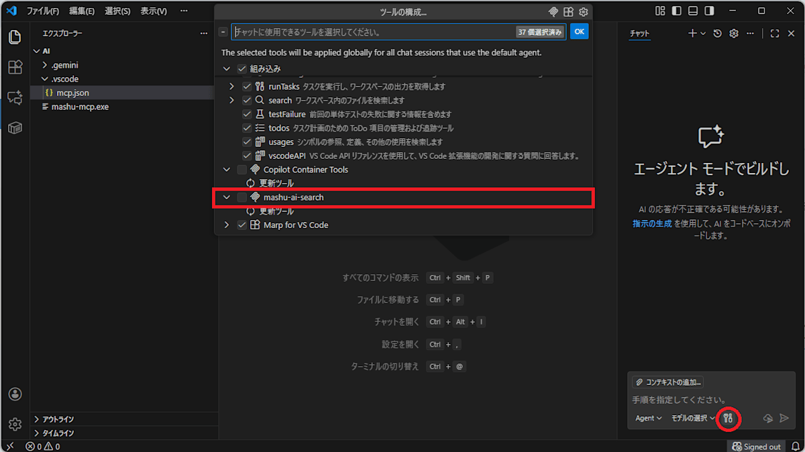Open the モデルの選択 model dropdown
805x452 pixels.
[694, 418]
